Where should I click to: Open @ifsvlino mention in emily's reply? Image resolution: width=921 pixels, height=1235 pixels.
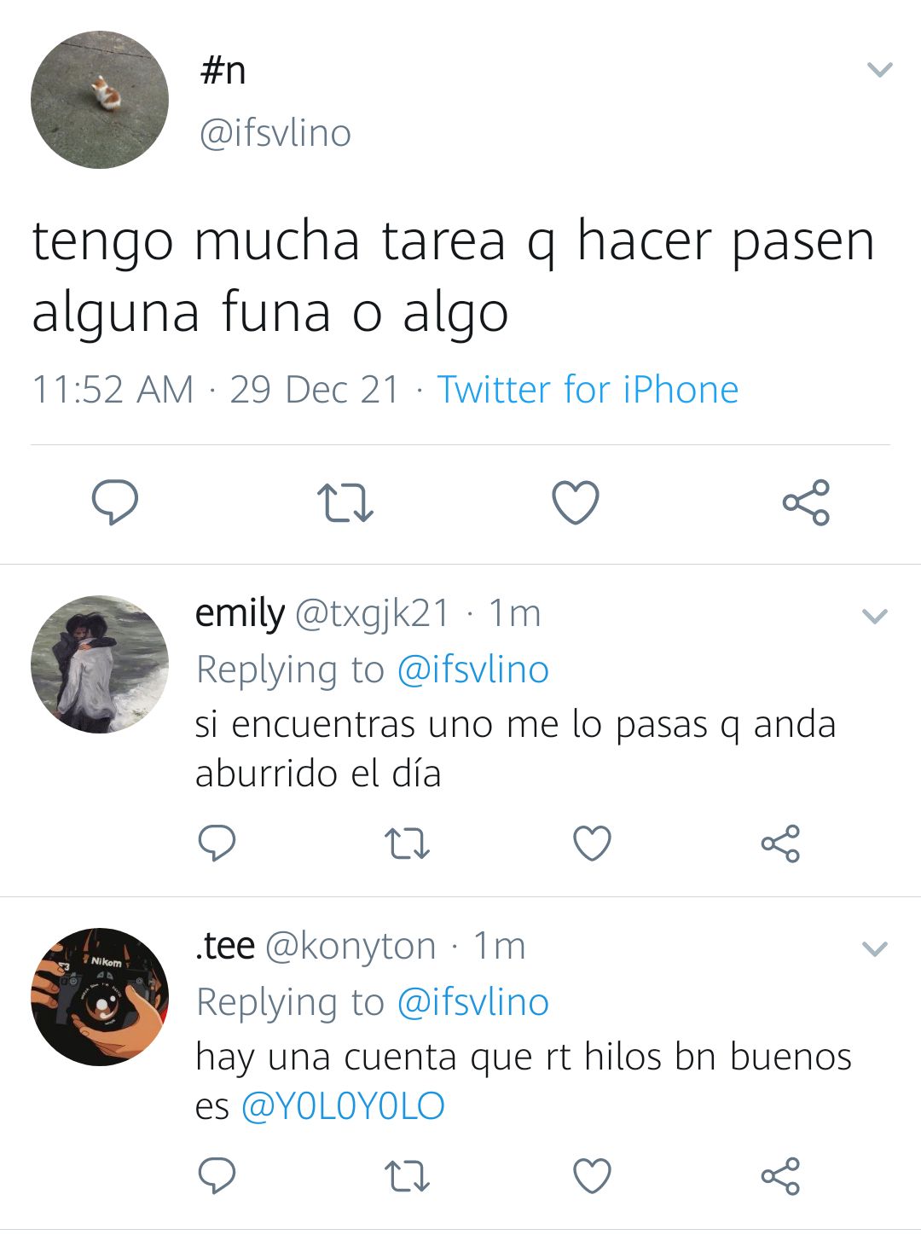click(472, 670)
